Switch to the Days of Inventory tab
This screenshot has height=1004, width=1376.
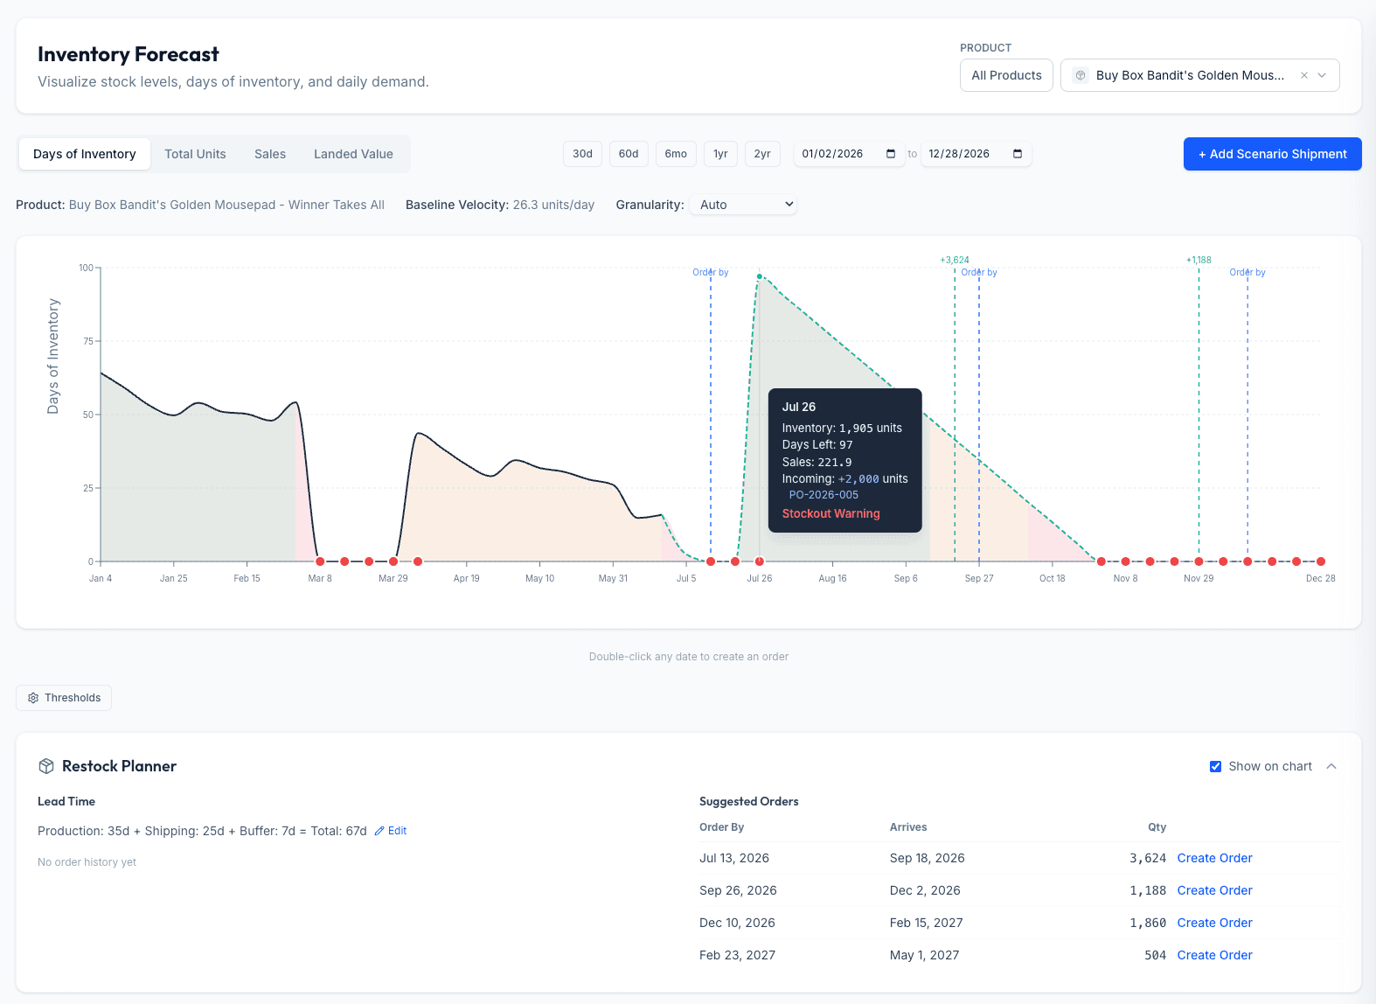coord(85,154)
